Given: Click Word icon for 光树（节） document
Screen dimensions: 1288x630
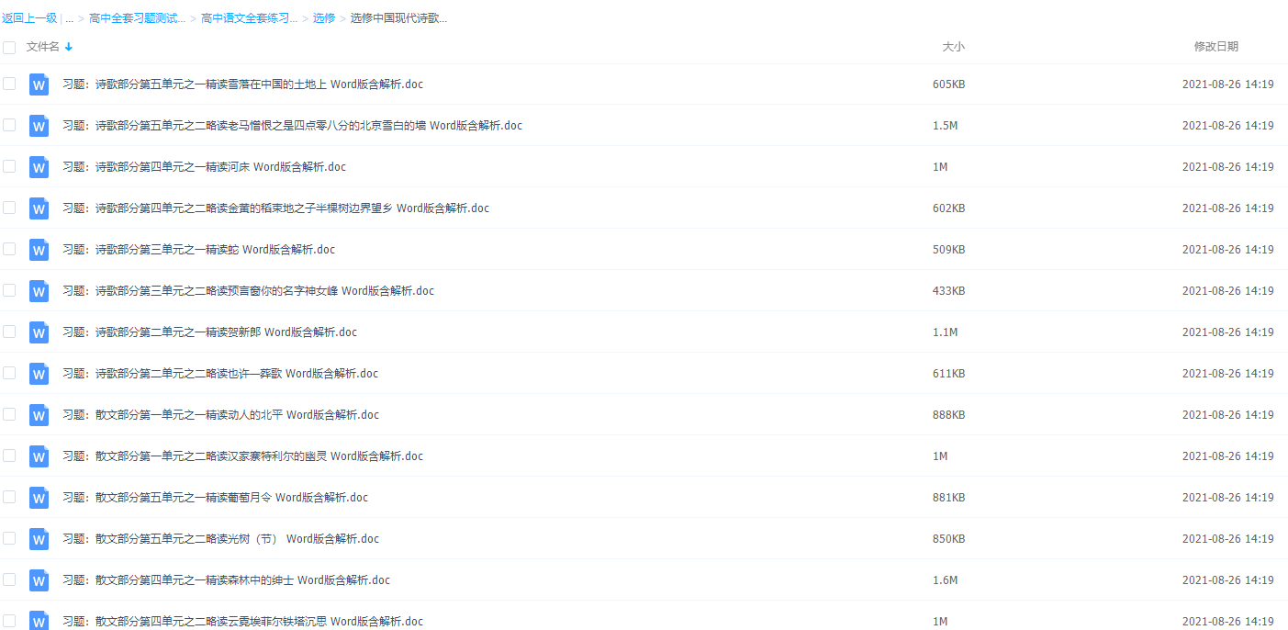Looking at the screenshot, I should coord(39,539).
